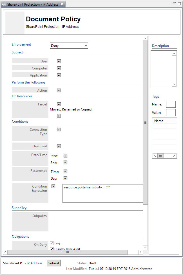
Task: Click the Description text area
Action: click(x=161, y=69)
